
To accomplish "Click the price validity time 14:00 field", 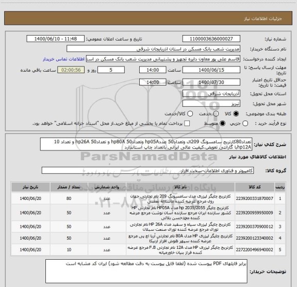I will coord(153,82).
